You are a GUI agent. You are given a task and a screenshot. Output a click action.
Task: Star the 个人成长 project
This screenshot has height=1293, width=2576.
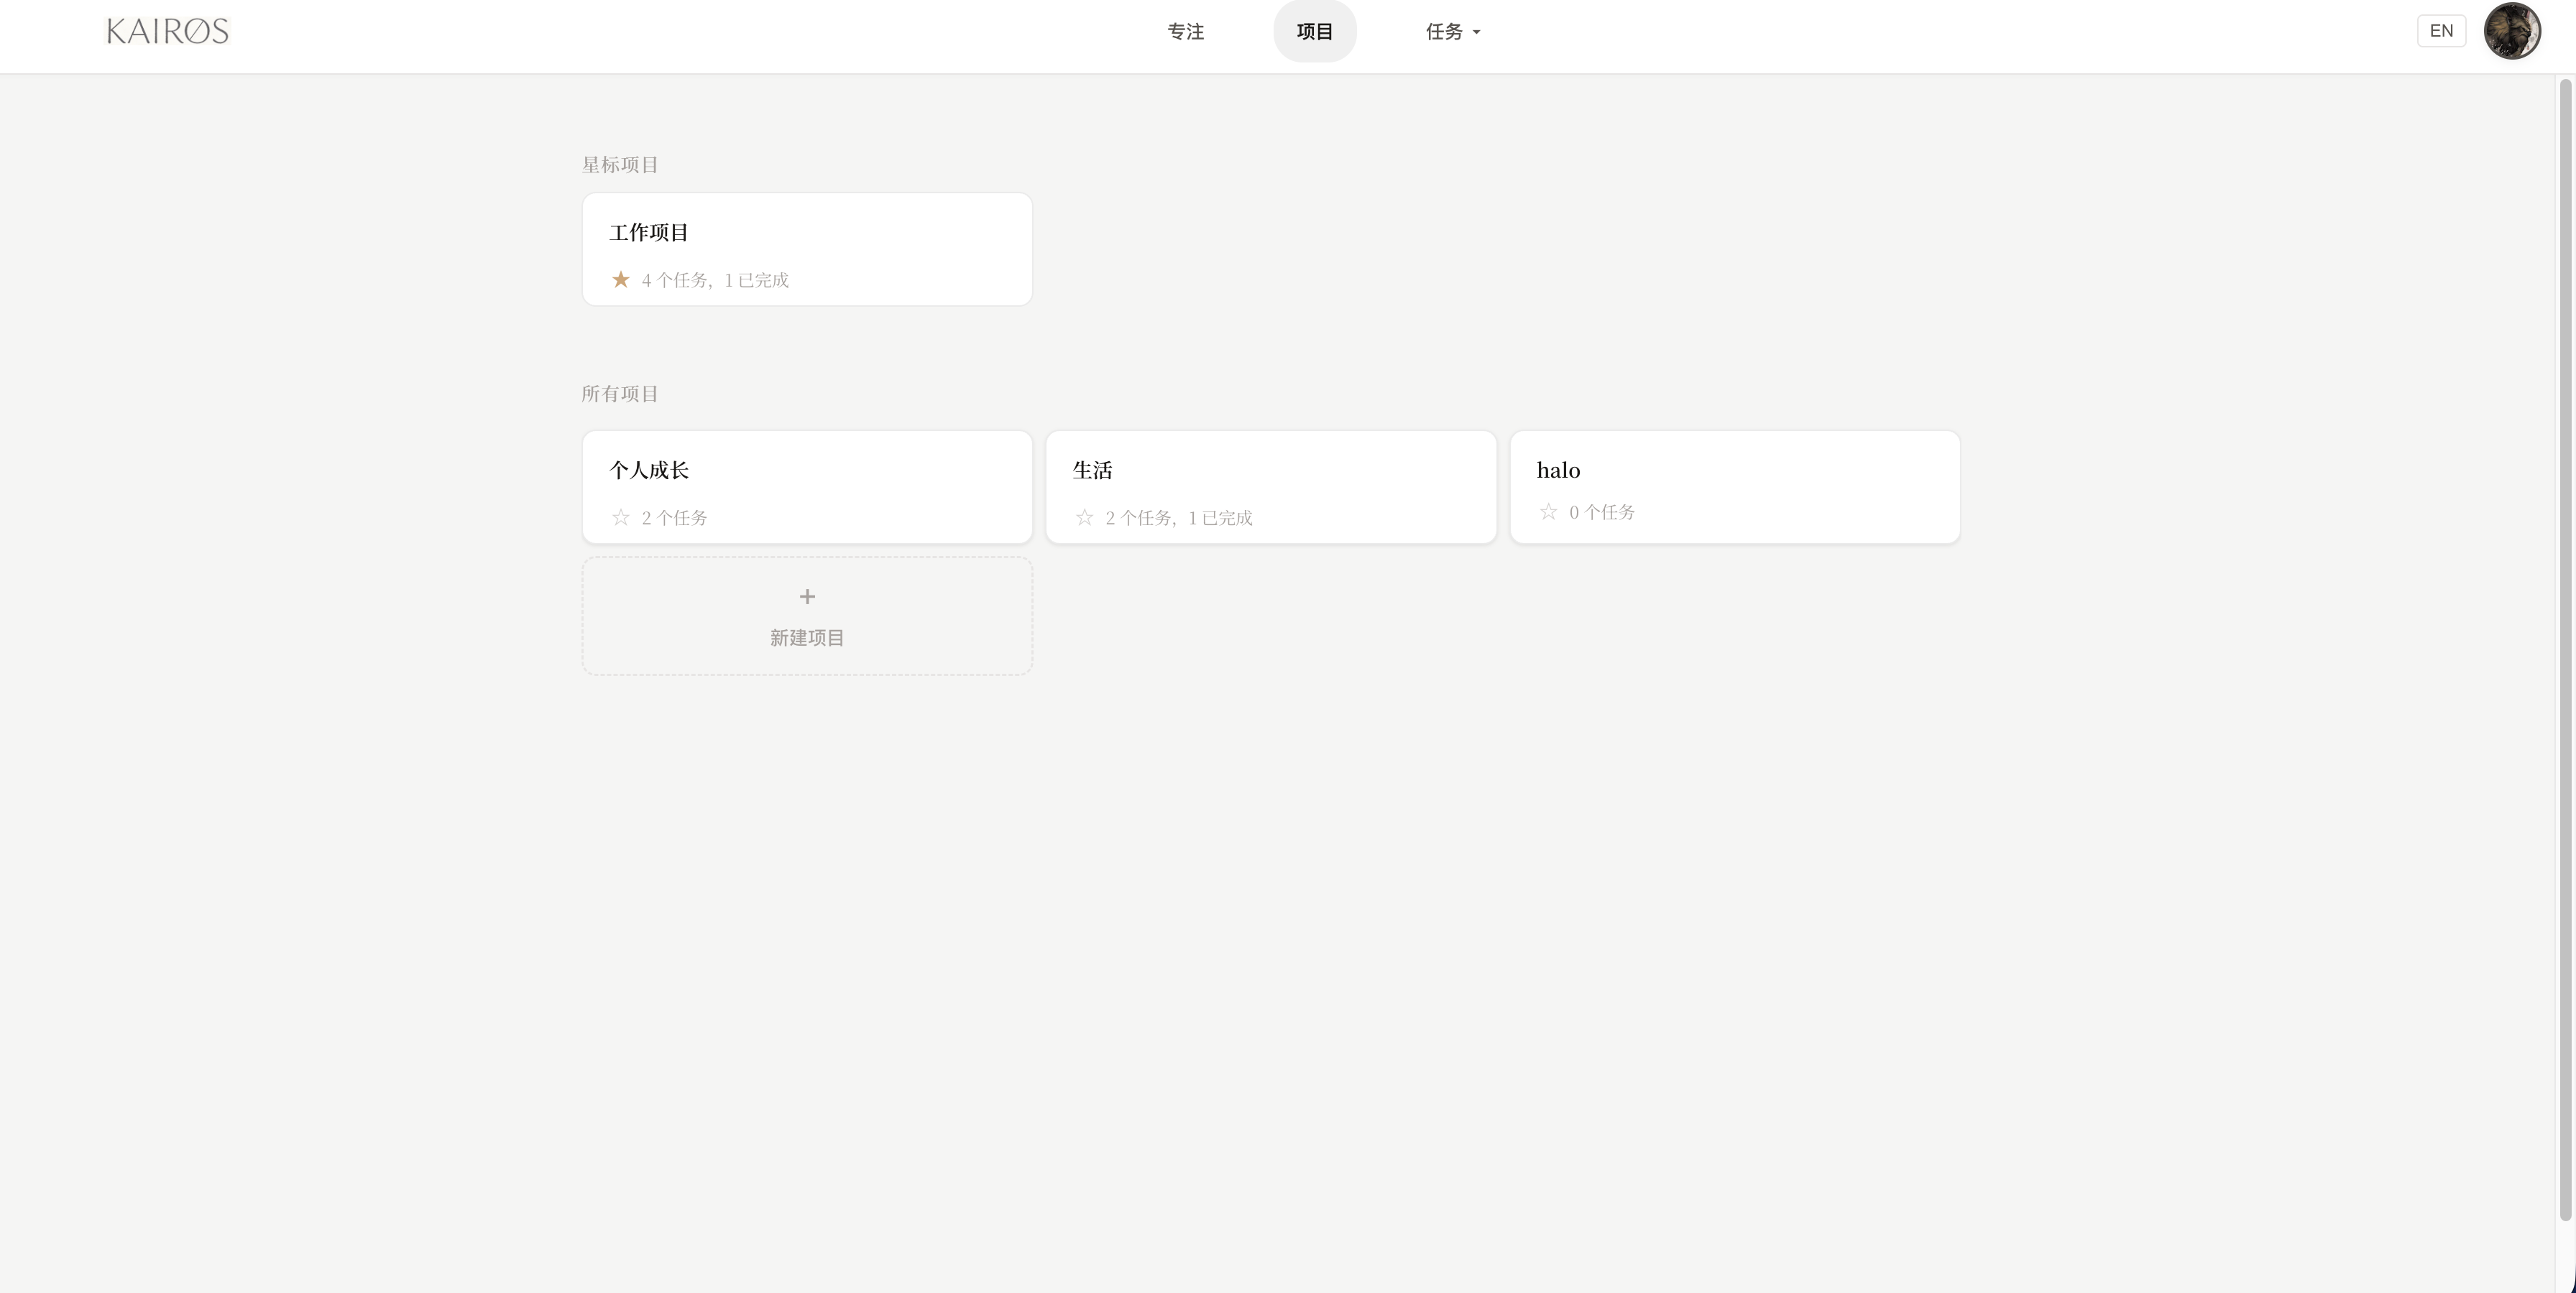[x=620, y=518]
